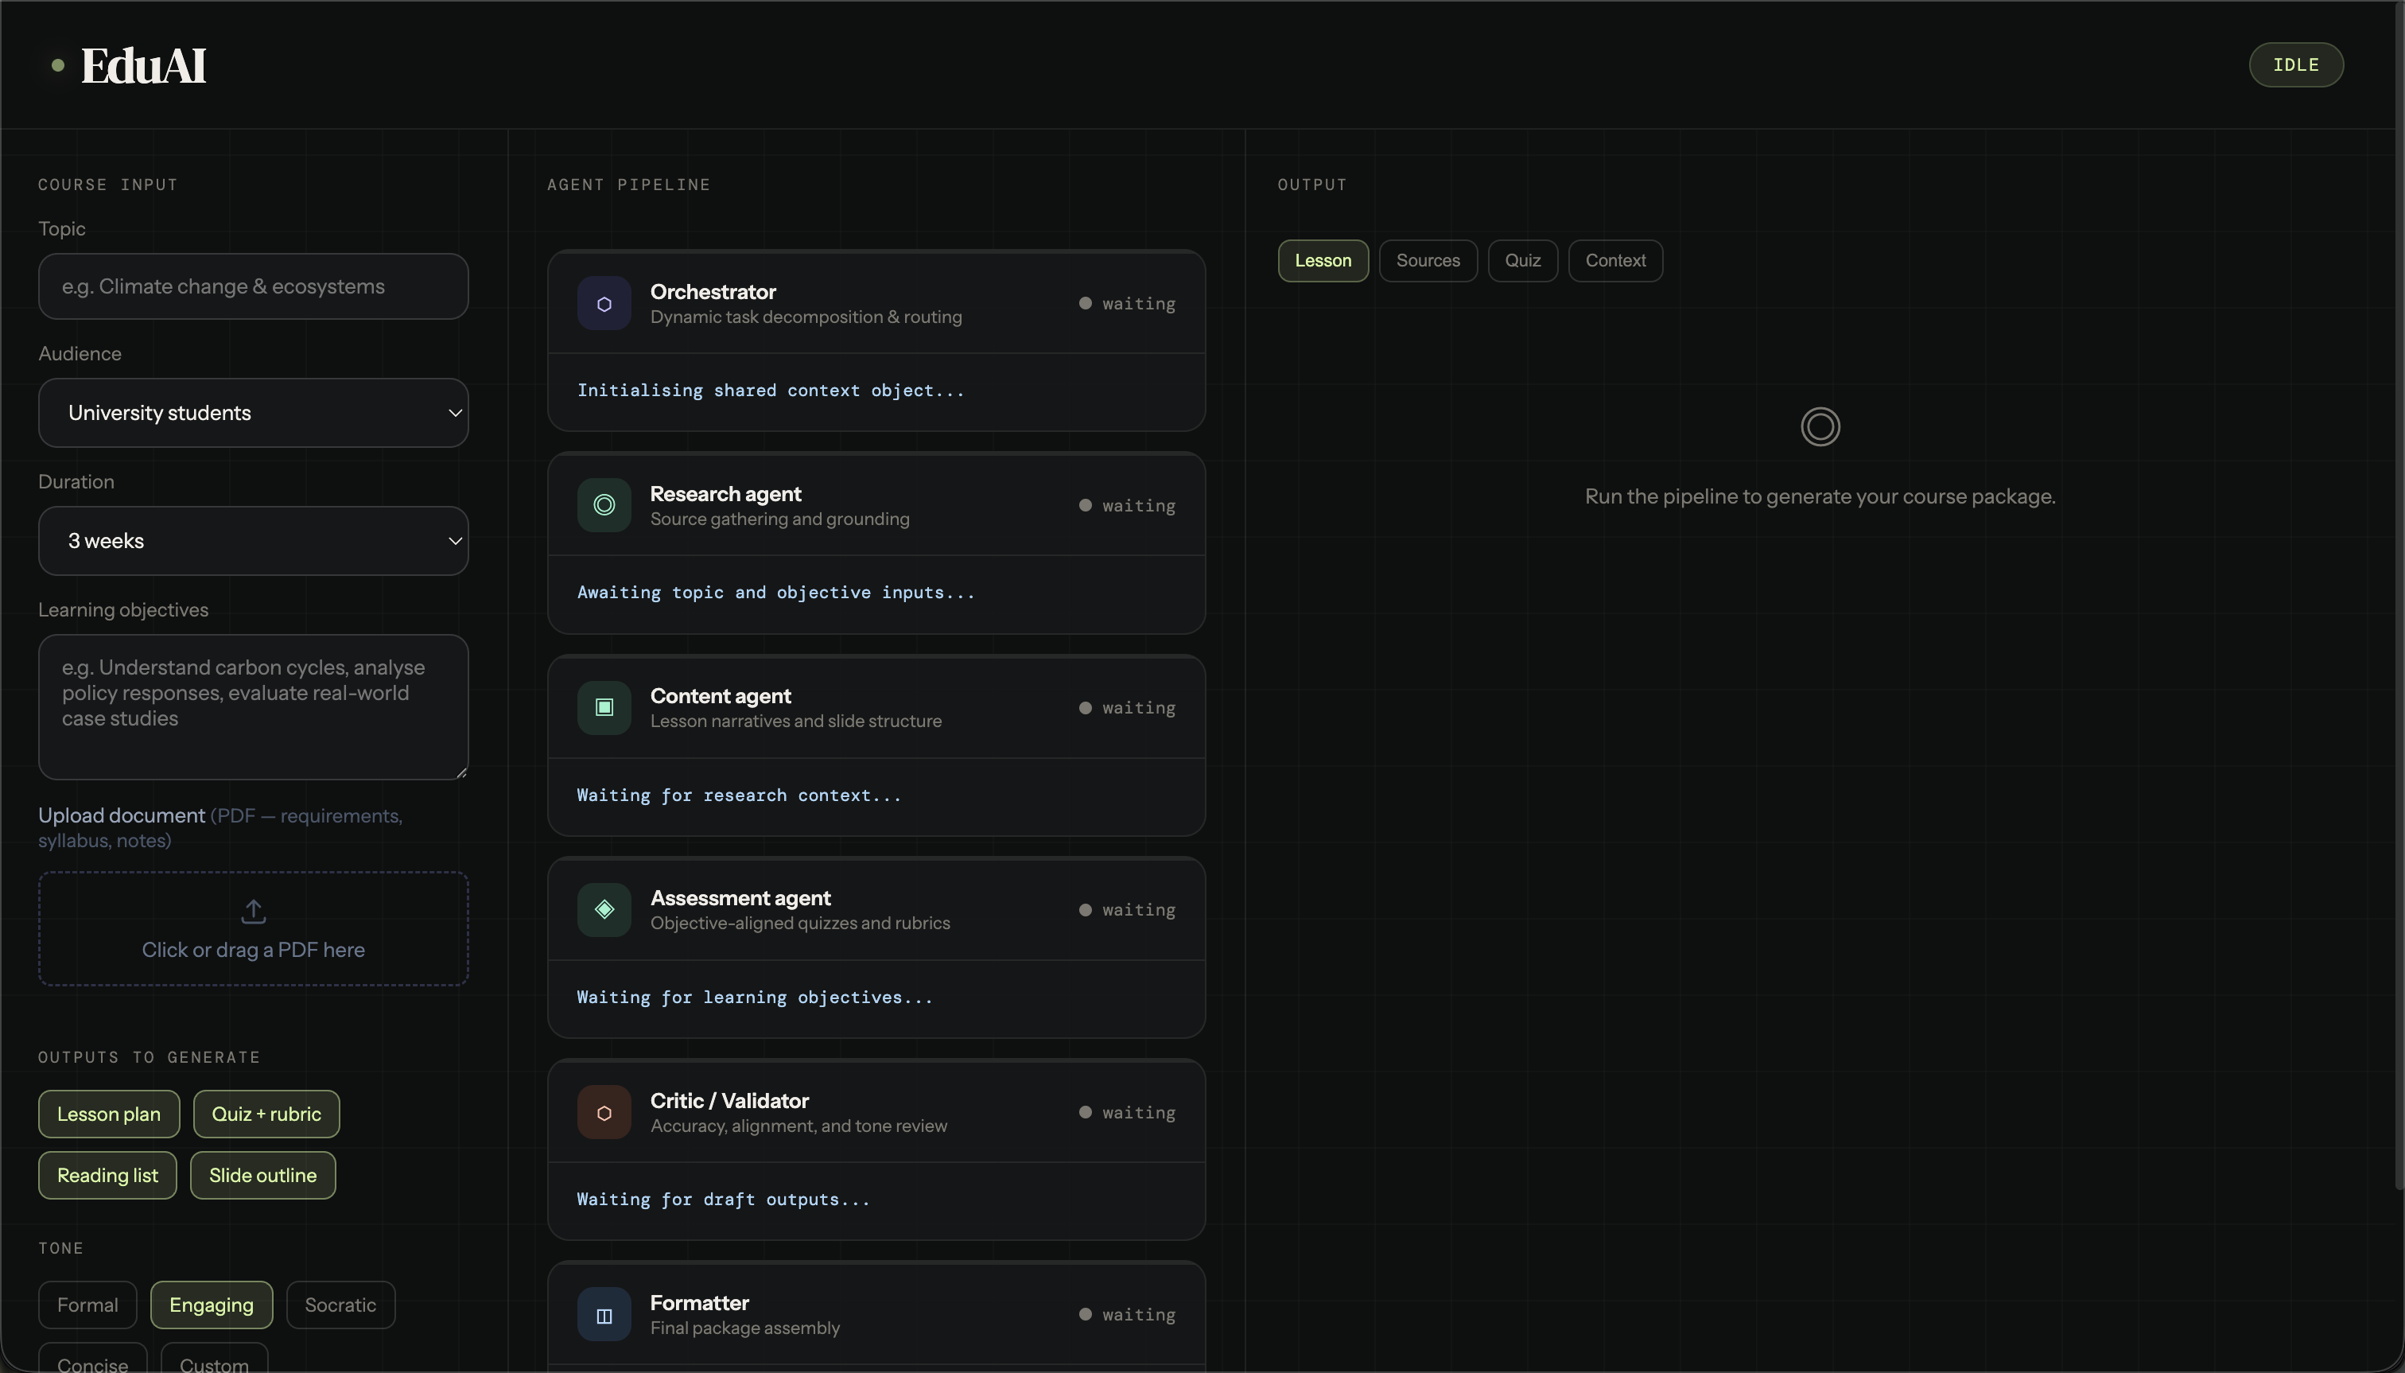
Task: Click the EduAI logo text
Action: (143, 66)
